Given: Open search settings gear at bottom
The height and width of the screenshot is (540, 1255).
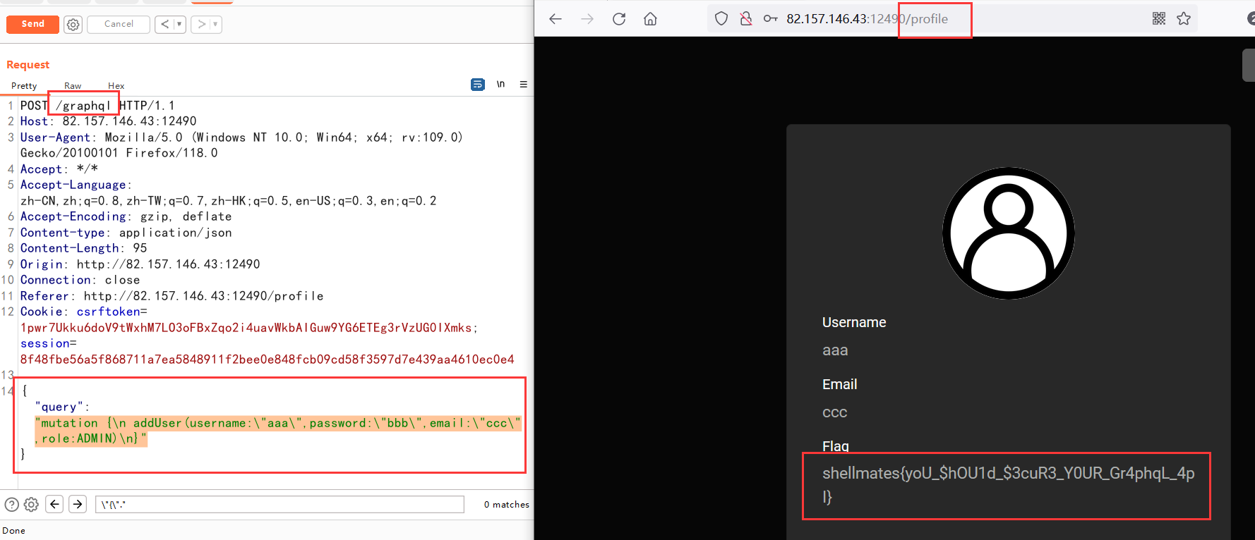Looking at the screenshot, I should 31,504.
